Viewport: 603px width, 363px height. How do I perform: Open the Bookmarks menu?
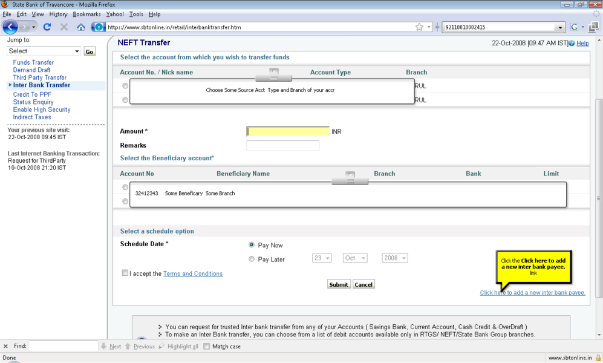(86, 14)
